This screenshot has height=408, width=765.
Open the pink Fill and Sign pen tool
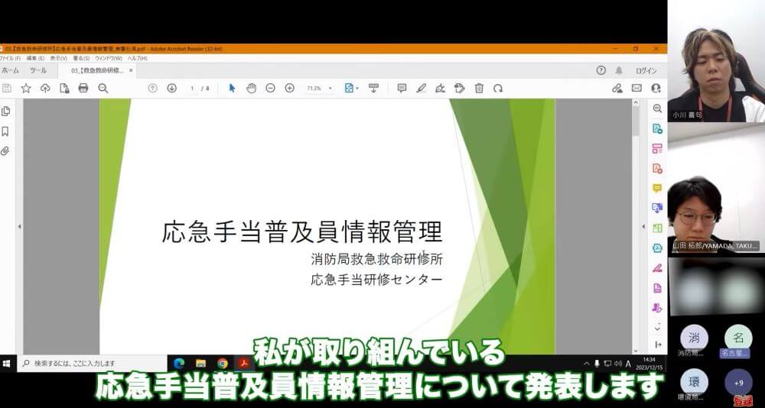(x=657, y=268)
